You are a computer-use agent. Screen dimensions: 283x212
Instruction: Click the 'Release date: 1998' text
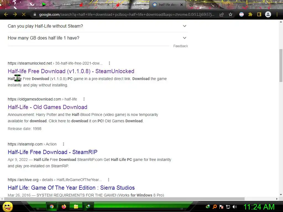pos(25,129)
